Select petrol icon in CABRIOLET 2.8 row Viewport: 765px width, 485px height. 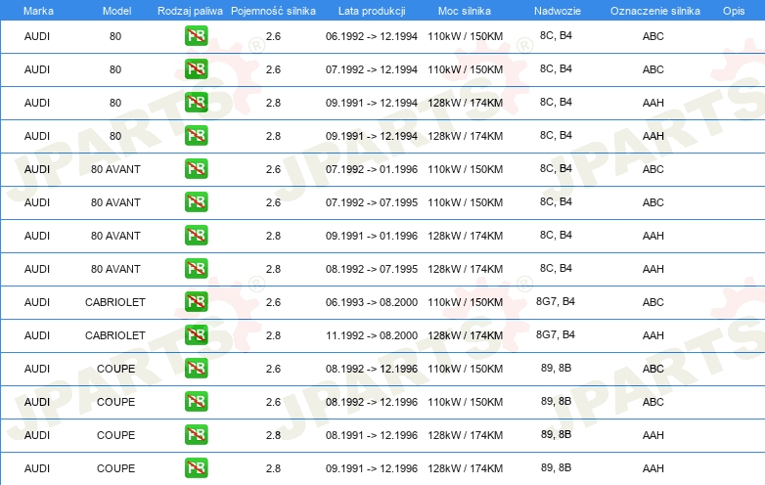tap(196, 335)
